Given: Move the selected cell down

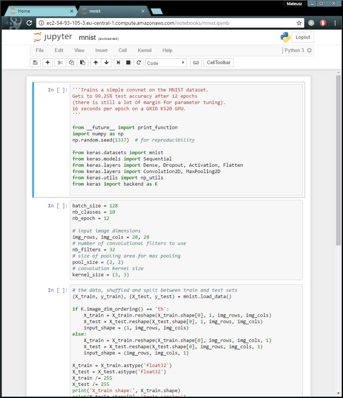Looking at the screenshot, I should coord(107,63).
